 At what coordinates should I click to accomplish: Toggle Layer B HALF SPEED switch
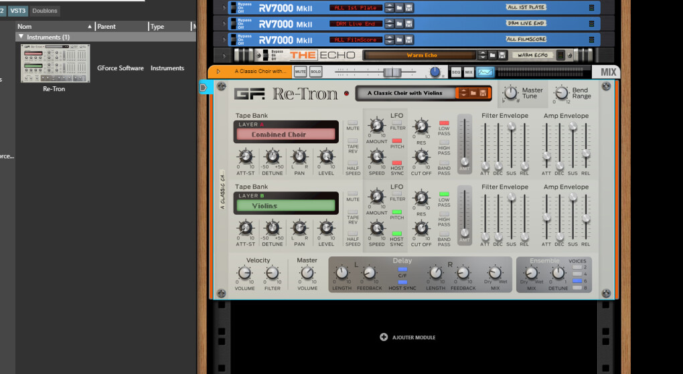[352, 233]
